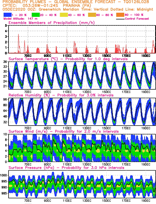This screenshot has height=204, width=156.
Task: Click the 15DEC label under pressure chart
Action: 106,201
